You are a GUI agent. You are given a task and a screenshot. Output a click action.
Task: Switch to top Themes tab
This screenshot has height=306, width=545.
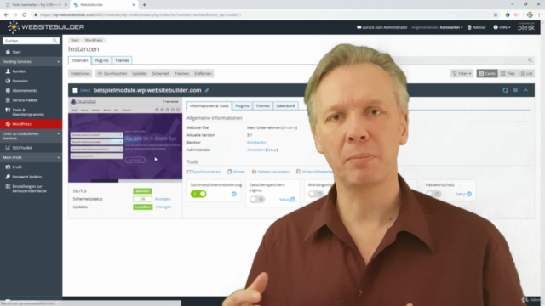click(x=122, y=60)
